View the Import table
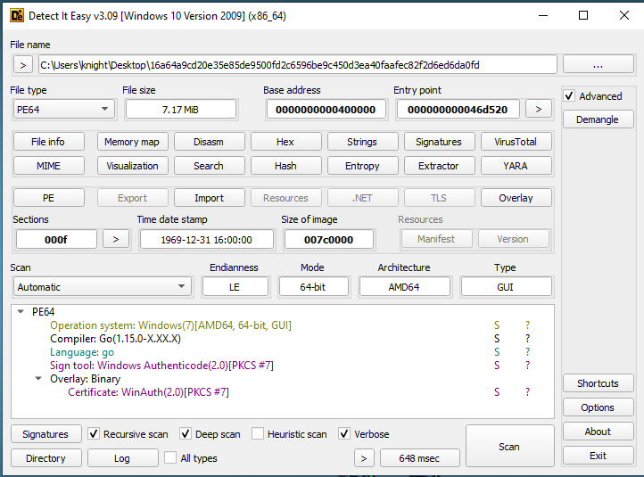The height and width of the screenshot is (477, 644). click(x=209, y=198)
